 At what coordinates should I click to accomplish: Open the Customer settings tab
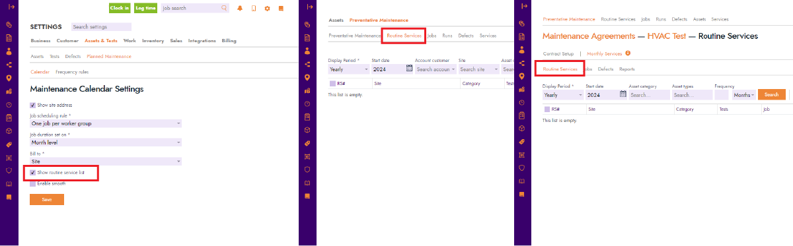pyautogui.click(x=67, y=41)
